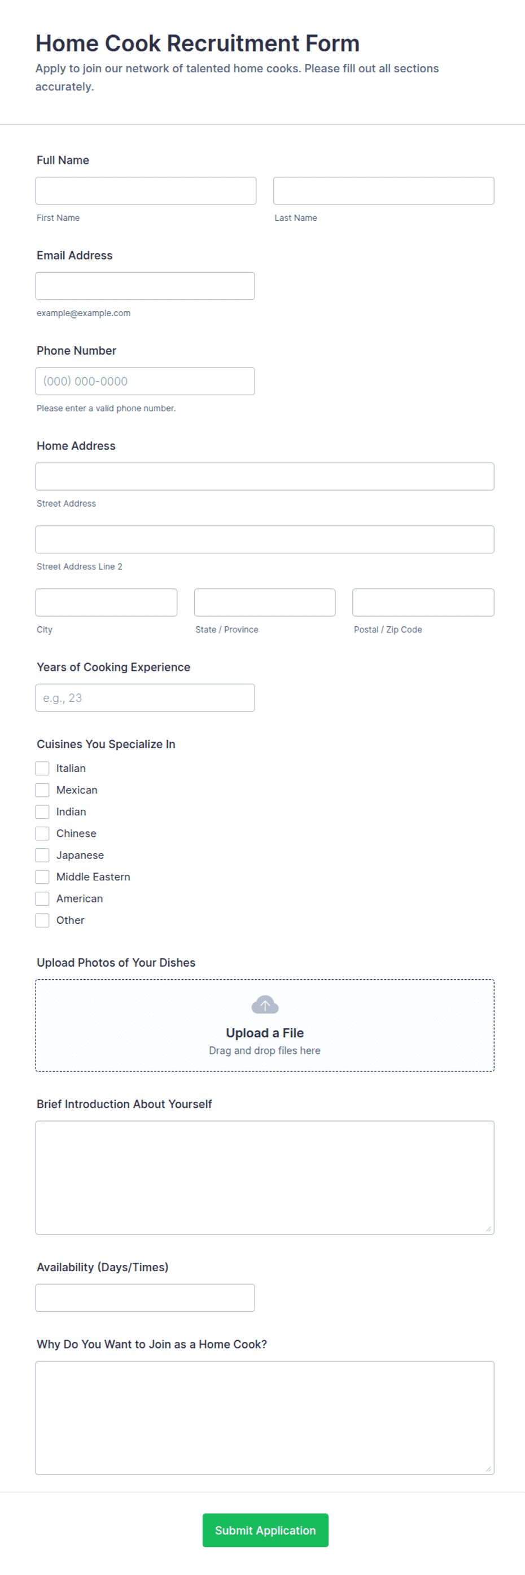Screen dimensions: 525x1575
Task: Click the Brief Introduction text area
Action: [265, 1177]
